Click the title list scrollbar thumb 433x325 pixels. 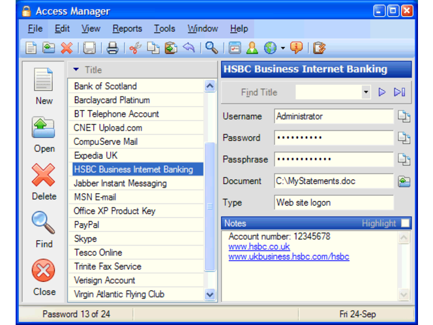point(210,207)
